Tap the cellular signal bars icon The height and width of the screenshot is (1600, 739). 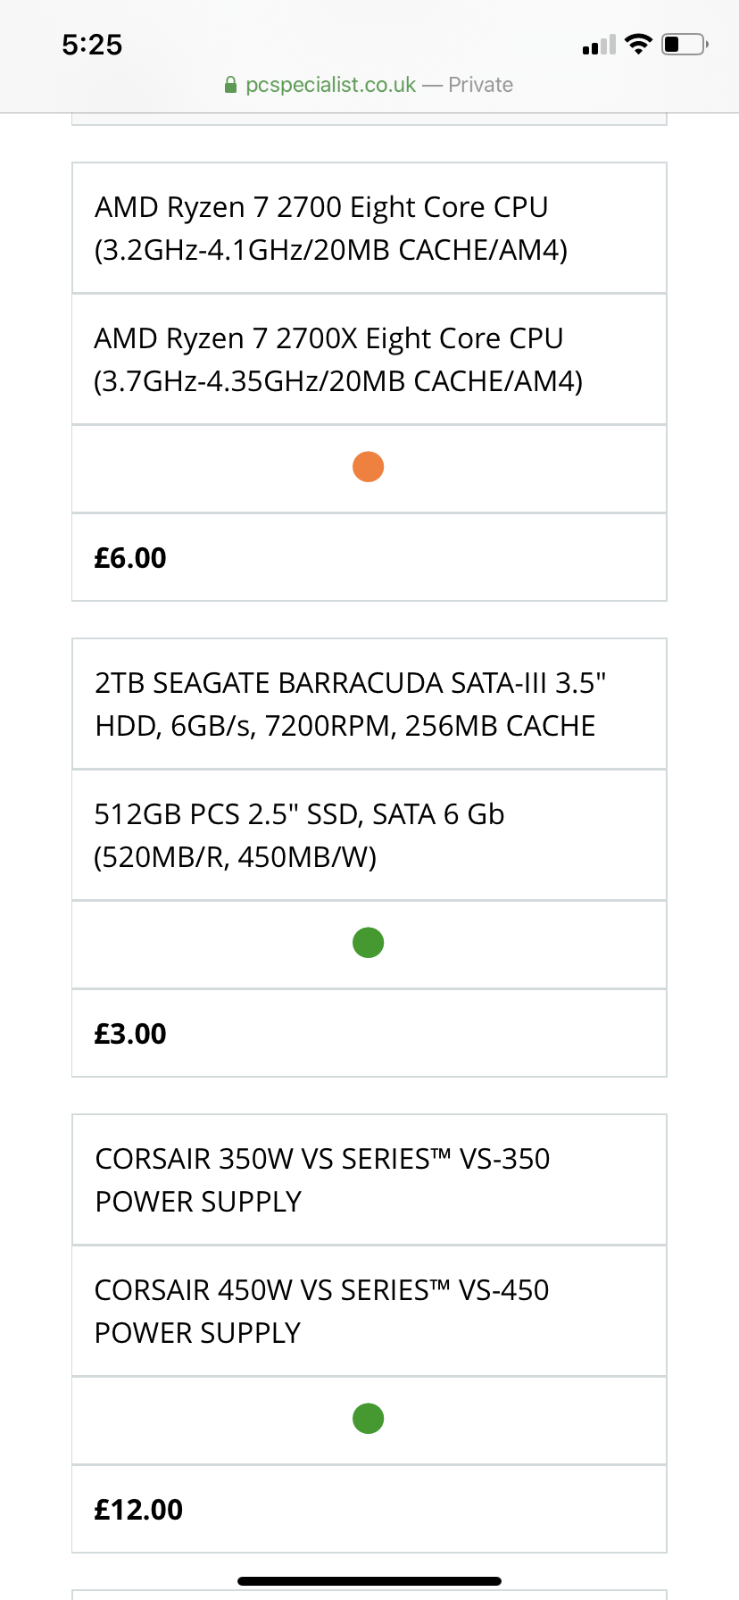599,45
